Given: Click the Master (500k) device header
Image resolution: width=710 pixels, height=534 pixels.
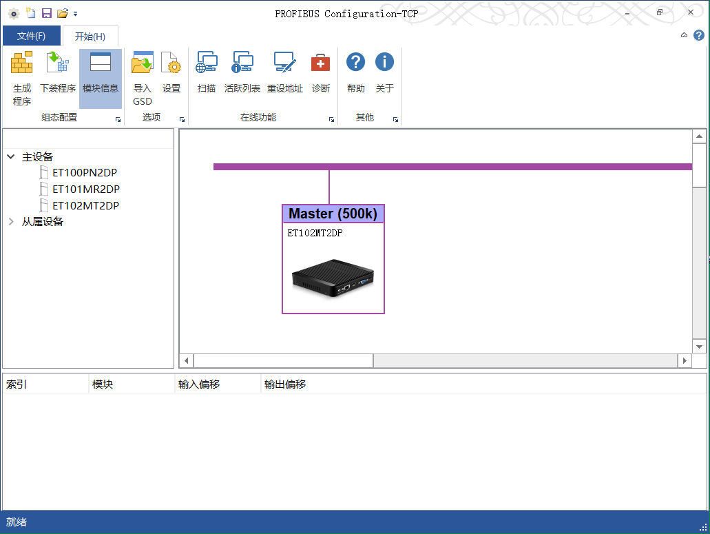Looking at the screenshot, I should (x=333, y=214).
